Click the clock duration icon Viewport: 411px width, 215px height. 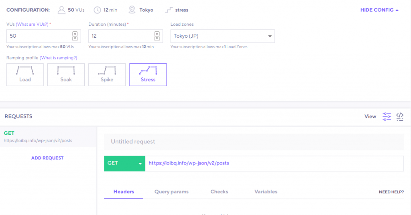pyautogui.click(x=97, y=10)
